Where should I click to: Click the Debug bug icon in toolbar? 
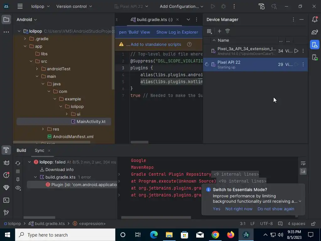click(224, 6)
